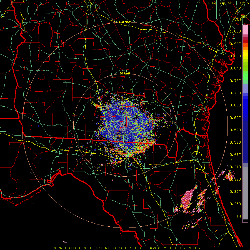
Task: Click the 0.520 value on the color scale
Action: 235,142
